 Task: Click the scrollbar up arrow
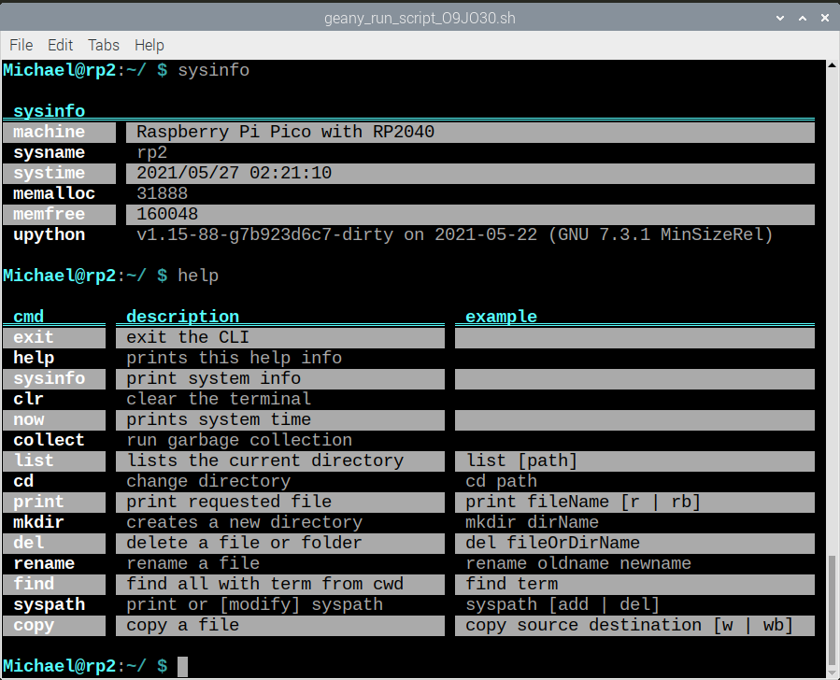[832, 65]
